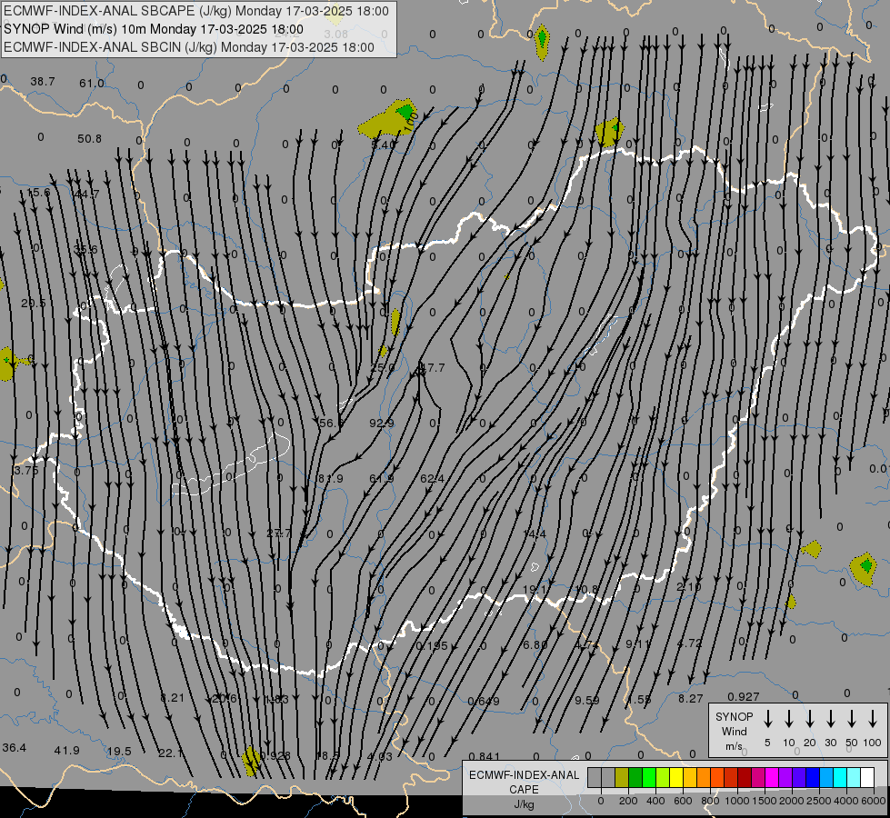Click the 30 m/s wind arrow in legend

click(830, 719)
